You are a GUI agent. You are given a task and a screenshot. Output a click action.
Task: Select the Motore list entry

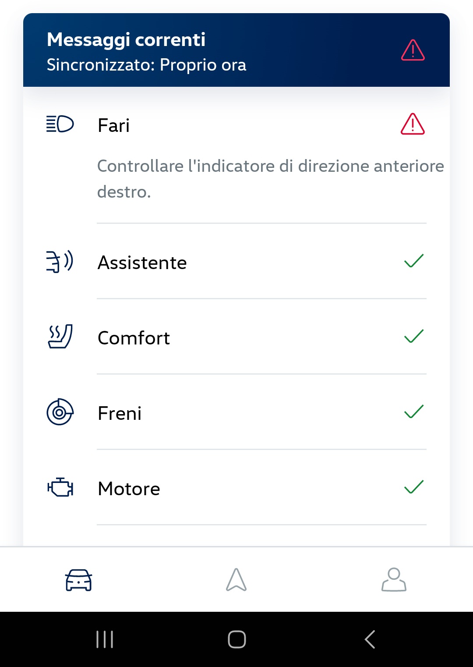pos(236,488)
